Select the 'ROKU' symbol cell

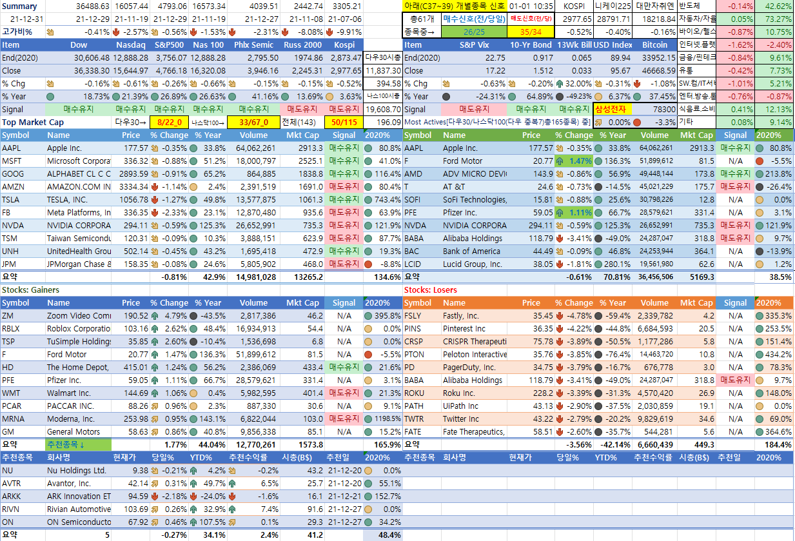(x=422, y=393)
